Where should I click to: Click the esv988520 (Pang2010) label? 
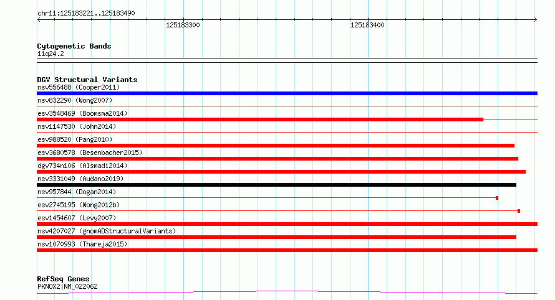(75, 139)
